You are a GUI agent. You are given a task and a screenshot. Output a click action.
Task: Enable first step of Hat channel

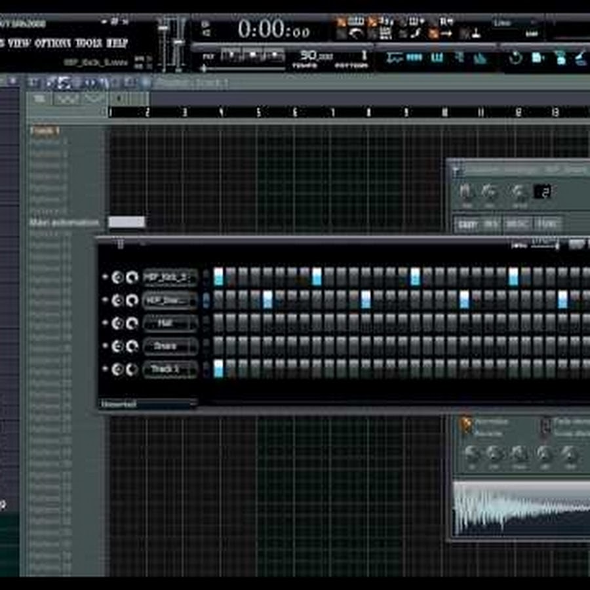pos(218,323)
